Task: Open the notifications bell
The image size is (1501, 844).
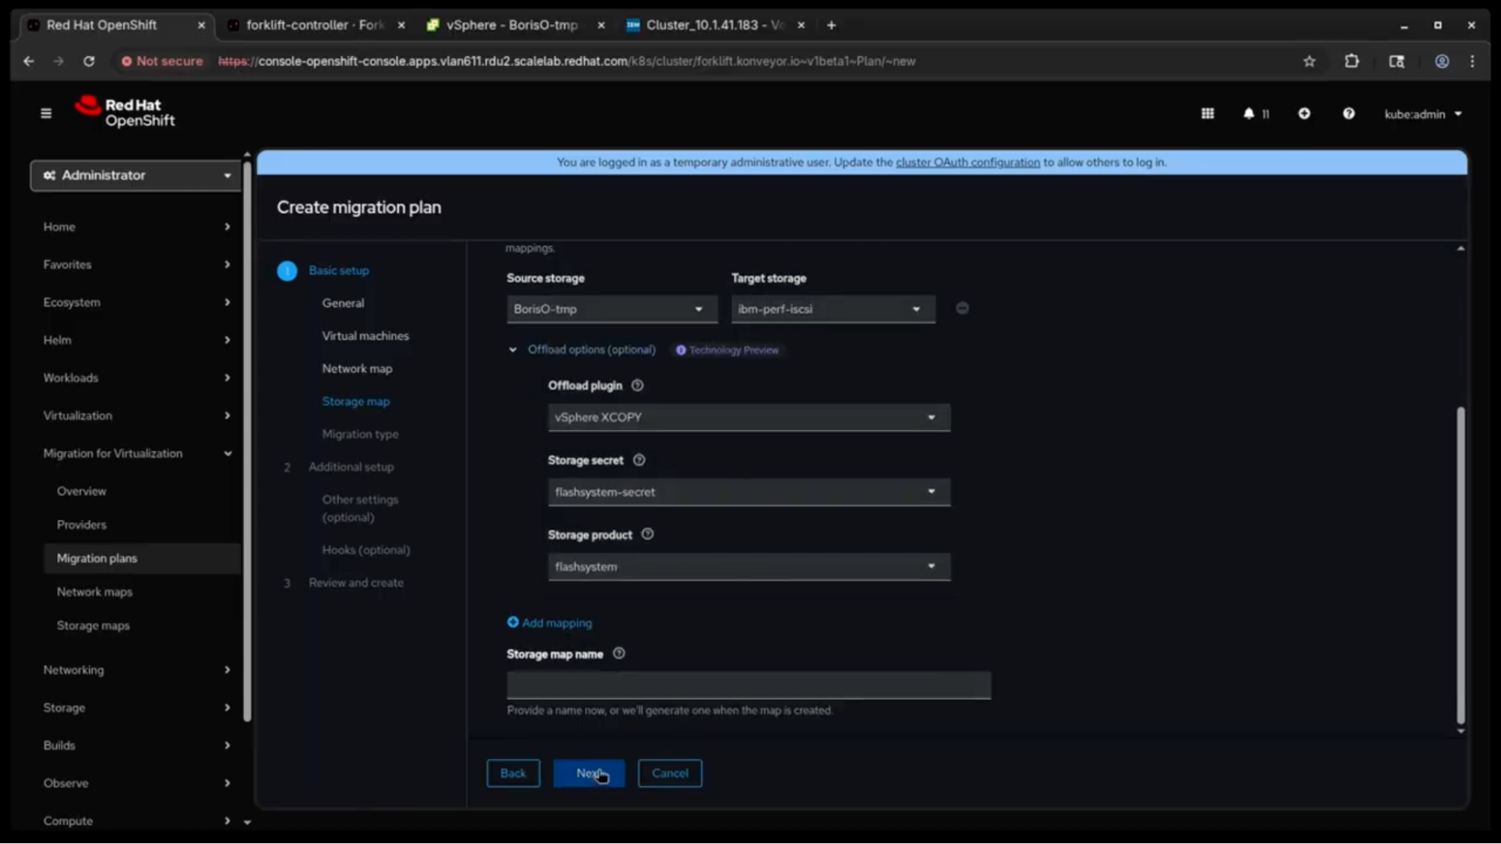Action: [1249, 113]
